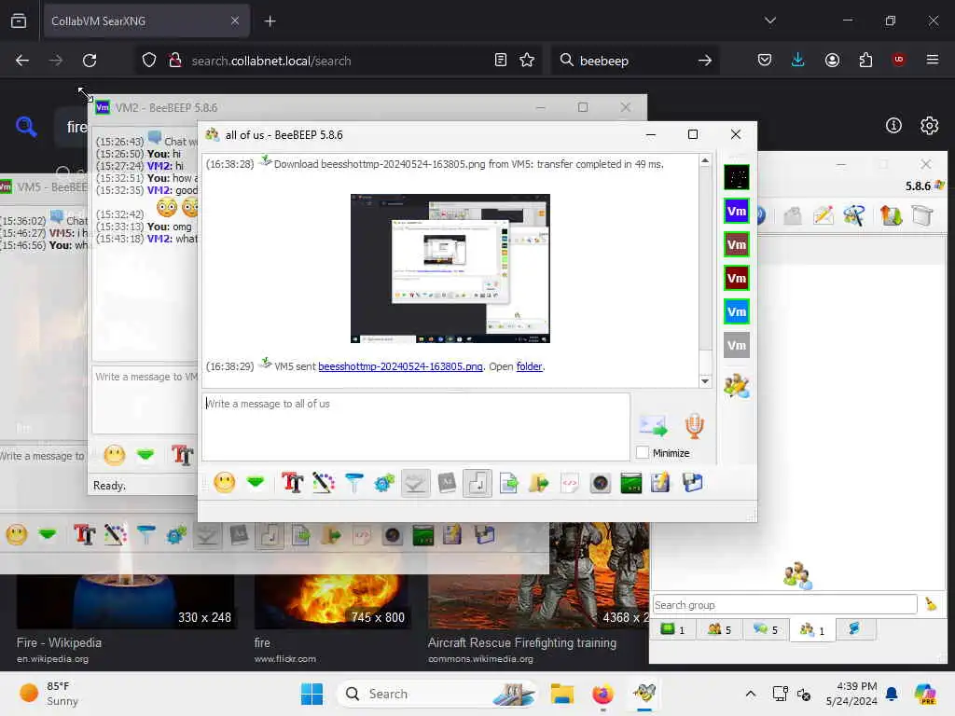The image size is (955, 716).
Task: Open Firefox application menu
Action: (932, 61)
